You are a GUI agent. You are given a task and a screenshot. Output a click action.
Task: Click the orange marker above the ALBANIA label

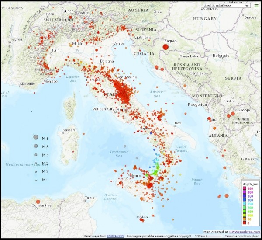click(x=214, y=128)
